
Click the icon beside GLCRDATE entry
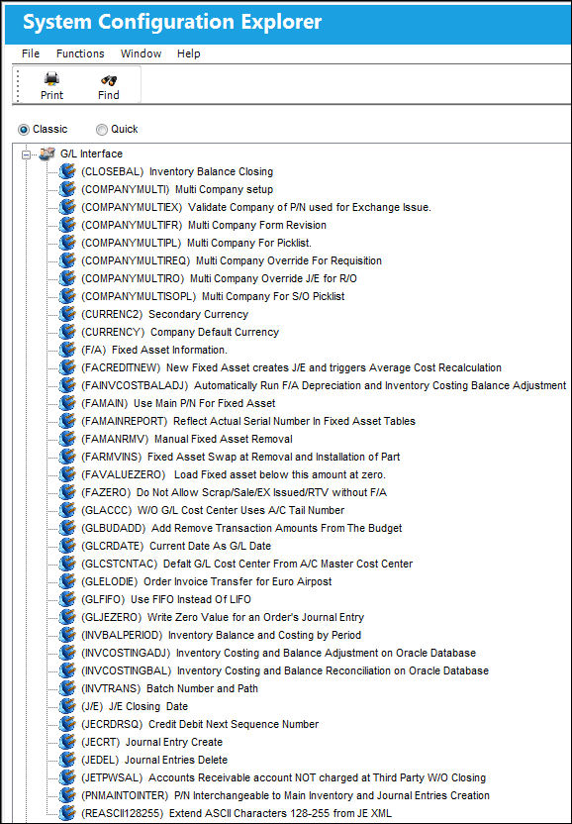click(67, 546)
